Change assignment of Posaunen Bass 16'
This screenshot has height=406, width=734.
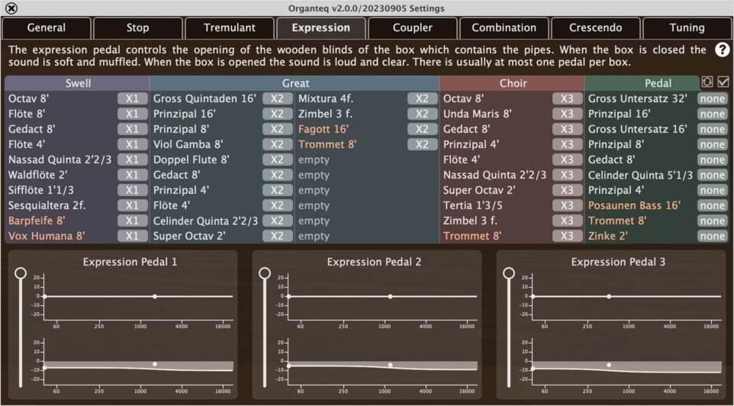713,205
